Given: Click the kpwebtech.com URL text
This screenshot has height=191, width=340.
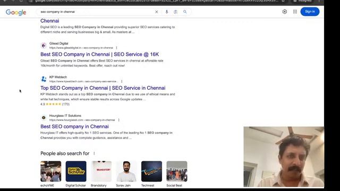Looking at the screenshot, I should tap(83, 81).
